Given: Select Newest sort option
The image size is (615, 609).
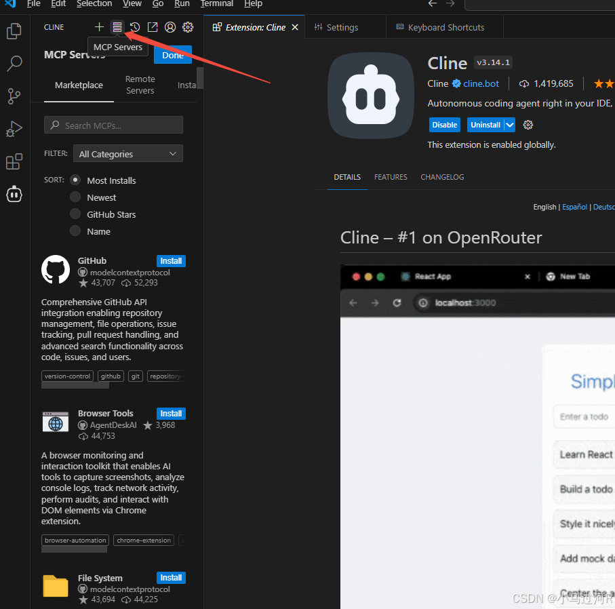Looking at the screenshot, I should tap(75, 197).
